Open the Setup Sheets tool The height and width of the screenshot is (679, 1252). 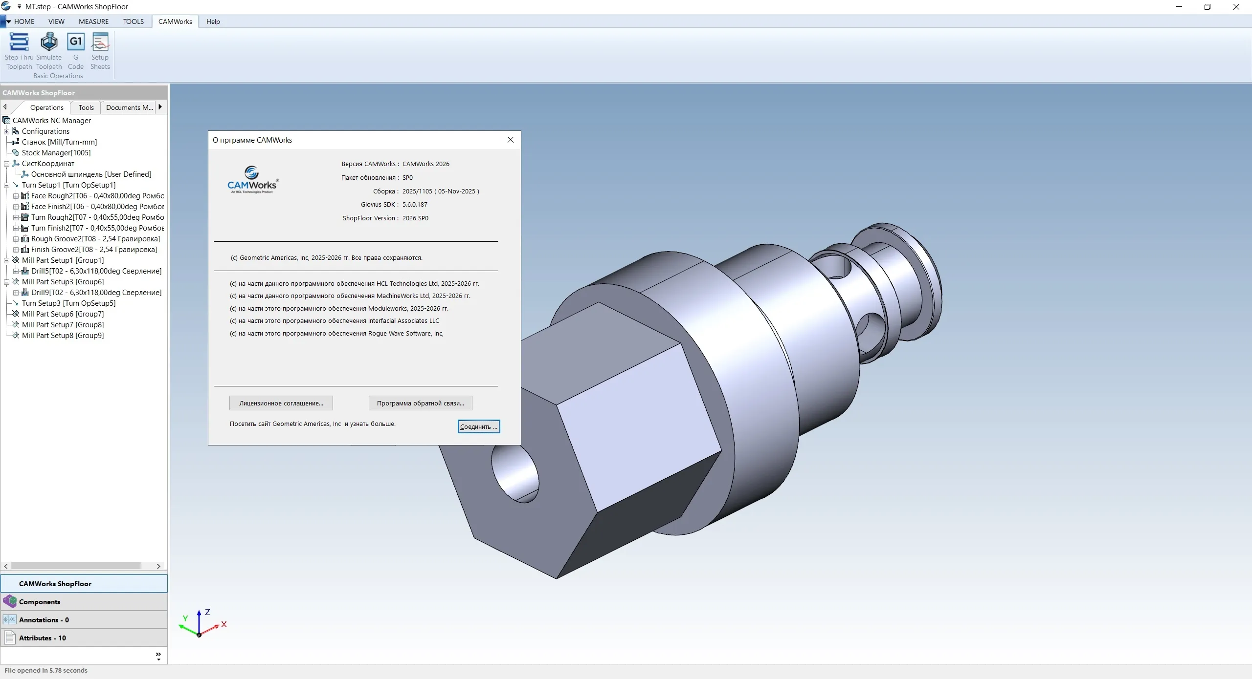coord(100,42)
